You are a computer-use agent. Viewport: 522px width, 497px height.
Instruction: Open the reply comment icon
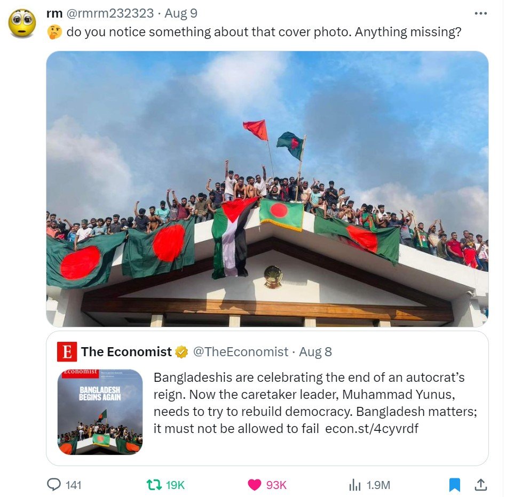point(54,484)
